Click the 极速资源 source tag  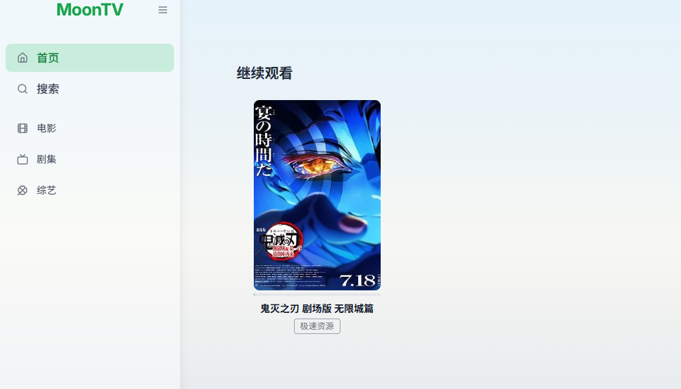point(317,326)
